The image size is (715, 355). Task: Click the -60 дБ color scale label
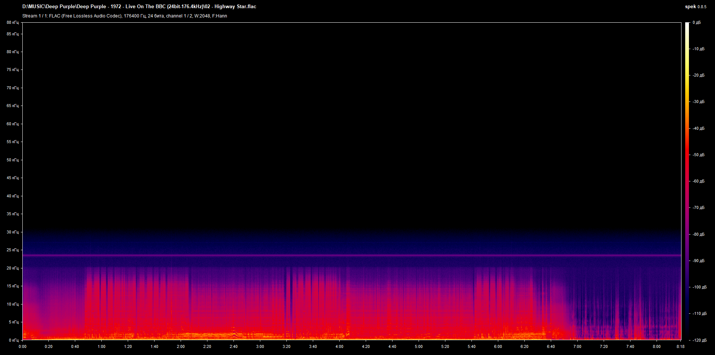[x=698, y=181]
